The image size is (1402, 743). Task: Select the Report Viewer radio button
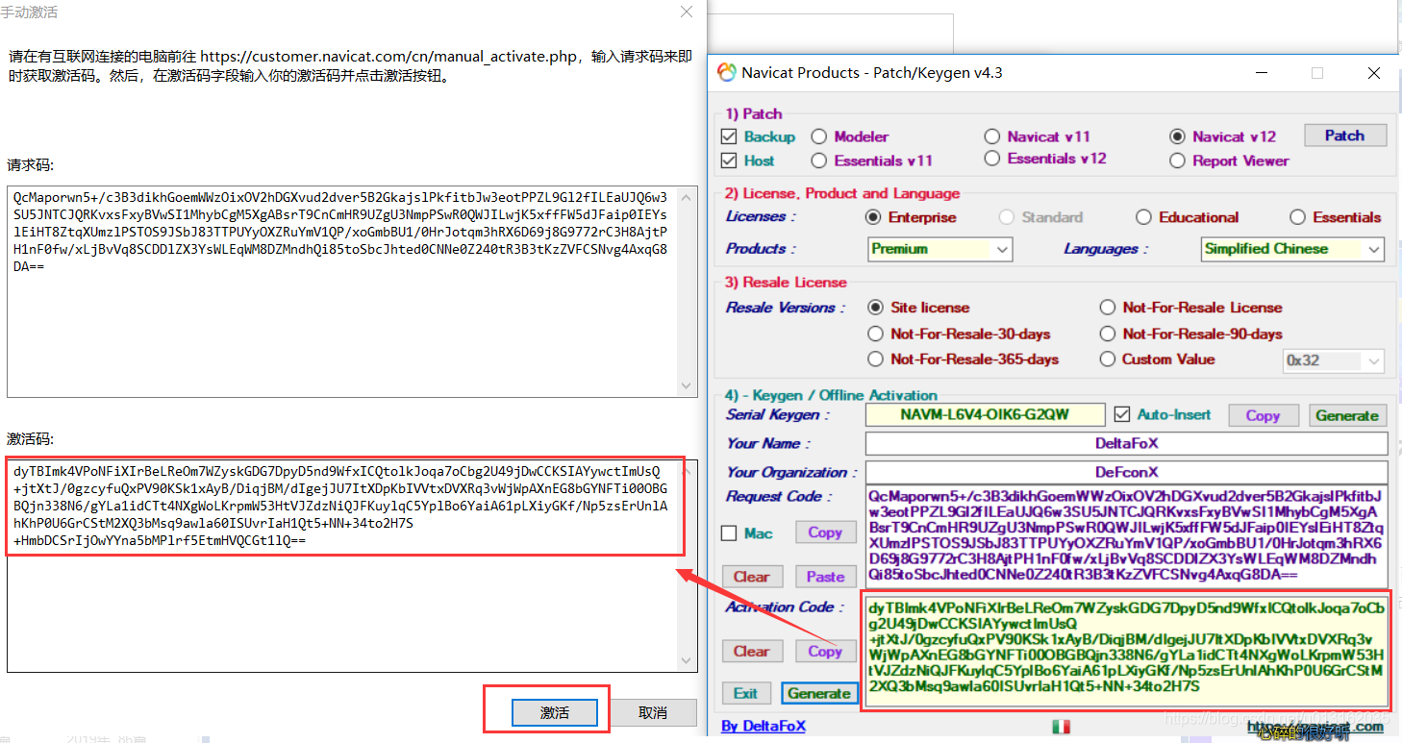tap(1177, 161)
